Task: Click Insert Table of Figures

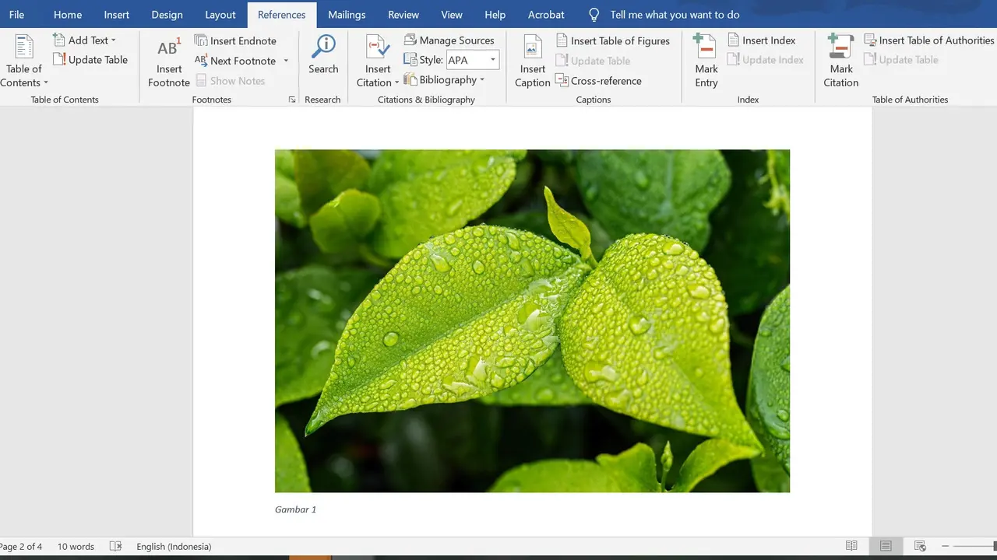Action: coord(614,40)
